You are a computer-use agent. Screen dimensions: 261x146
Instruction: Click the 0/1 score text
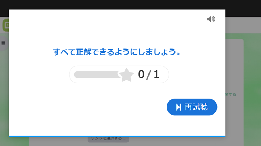[149, 74]
